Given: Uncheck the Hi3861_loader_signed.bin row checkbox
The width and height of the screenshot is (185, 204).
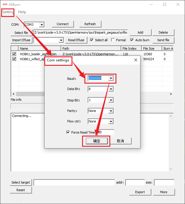Looking at the screenshot, I should [14, 54].
